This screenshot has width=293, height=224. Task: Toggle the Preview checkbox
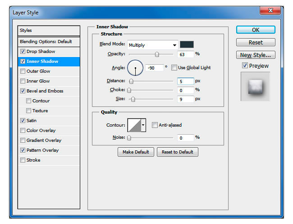pos(245,65)
